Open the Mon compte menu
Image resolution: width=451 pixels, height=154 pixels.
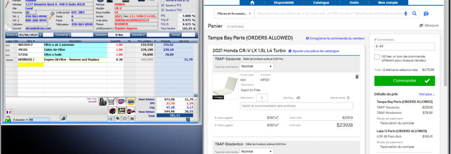(388, 3)
